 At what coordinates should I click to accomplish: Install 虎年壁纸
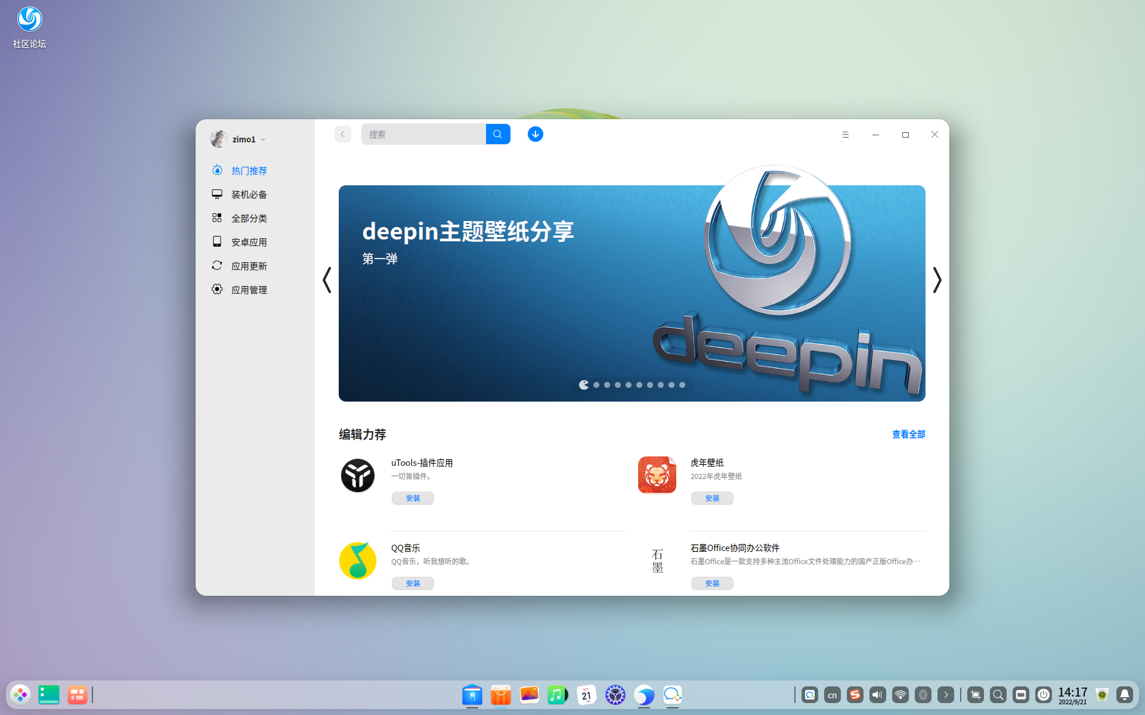pyautogui.click(x=712, y=498)
